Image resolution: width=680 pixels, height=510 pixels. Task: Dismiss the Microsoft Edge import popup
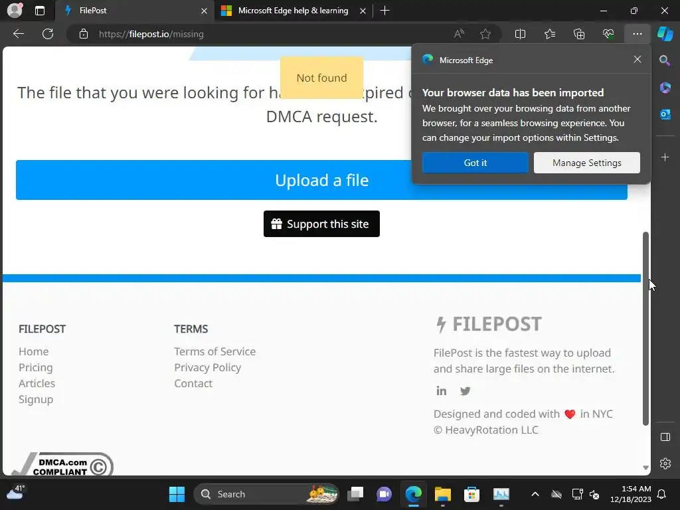pyautogui.click(x=637, y=59)
